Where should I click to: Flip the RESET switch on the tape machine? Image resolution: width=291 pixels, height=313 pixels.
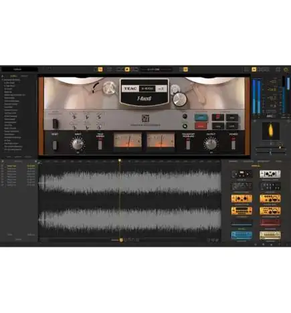(55, 145)
